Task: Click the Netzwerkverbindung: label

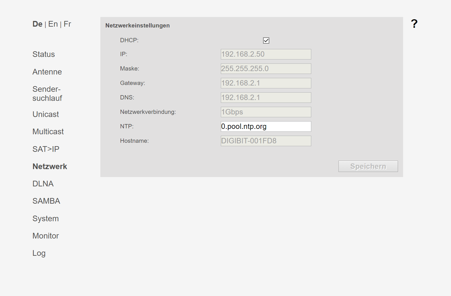Action: pos(148,112)
